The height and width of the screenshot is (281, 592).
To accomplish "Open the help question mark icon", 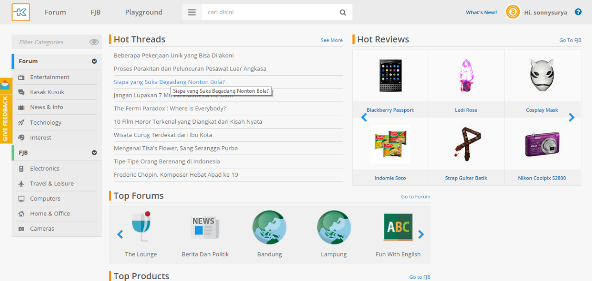I will [x=578, y=12].
